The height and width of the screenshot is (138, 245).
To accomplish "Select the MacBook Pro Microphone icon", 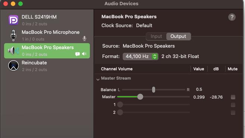I will (13, 35).
